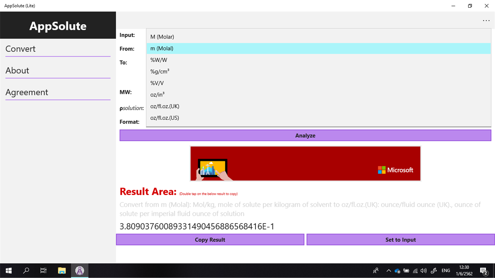Open the volume control tray icon
The width and height of the screenshot is (495, 278).
coord(424,270)
